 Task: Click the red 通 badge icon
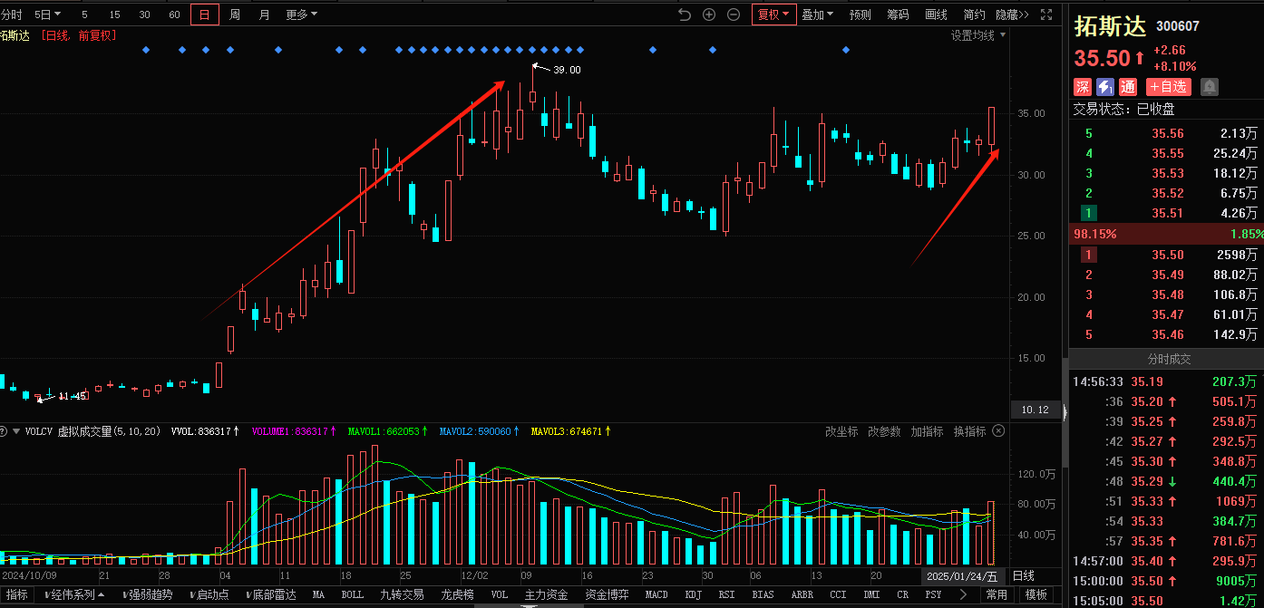(x=1127, y=87)
